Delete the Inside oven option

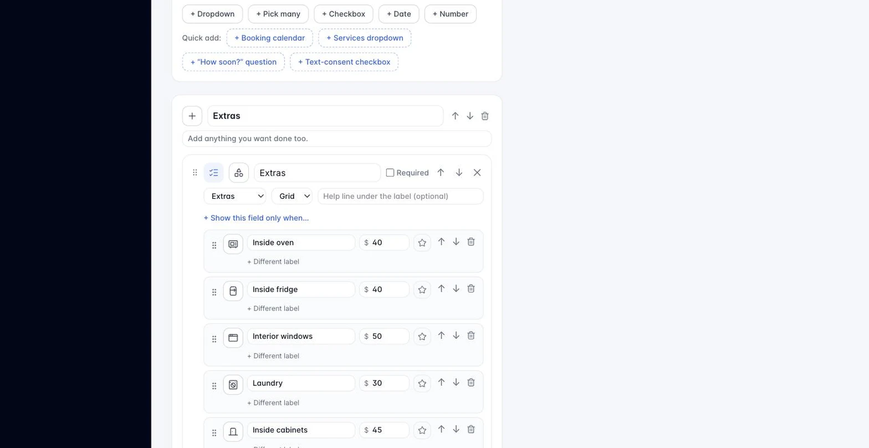click(x=471, y=241)
